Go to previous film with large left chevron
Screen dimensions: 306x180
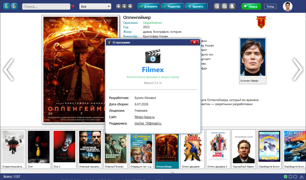click(x=8, y=70)
